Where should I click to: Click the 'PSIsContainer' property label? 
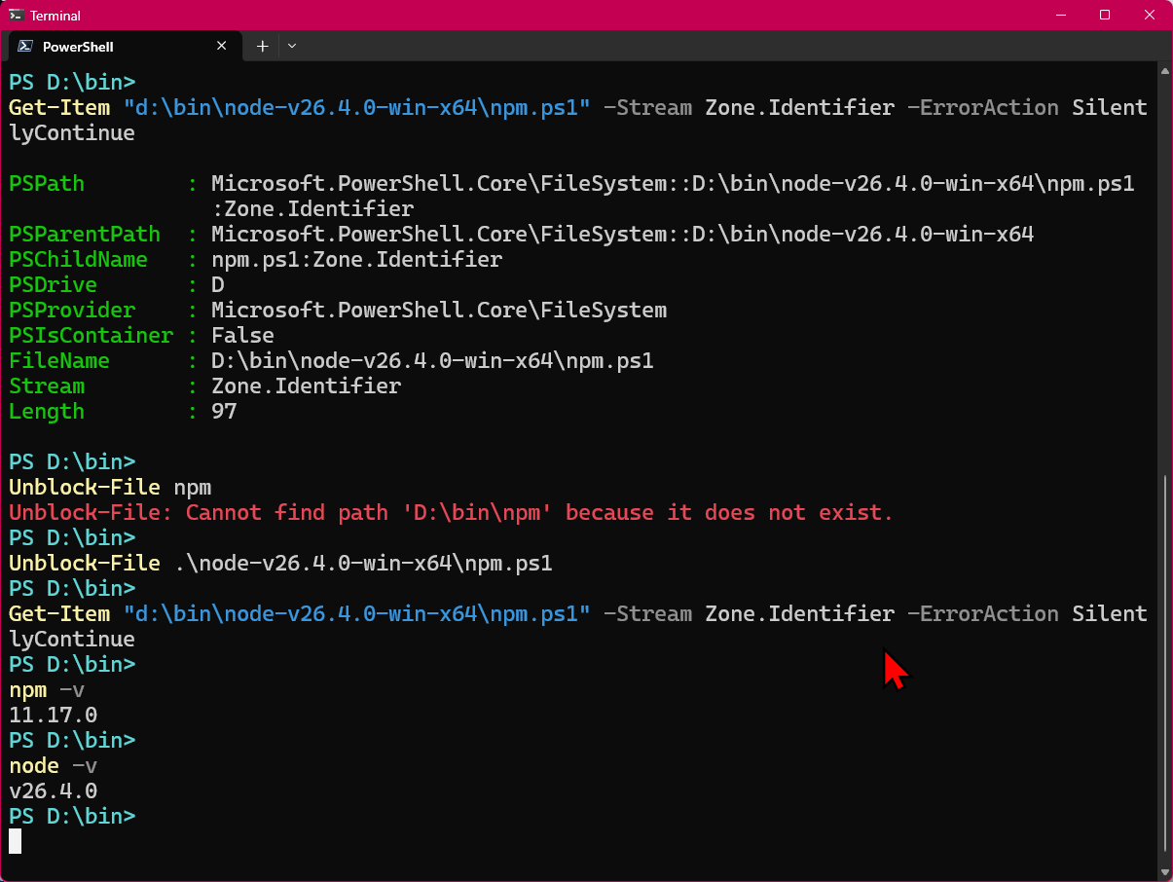[92, 336]
